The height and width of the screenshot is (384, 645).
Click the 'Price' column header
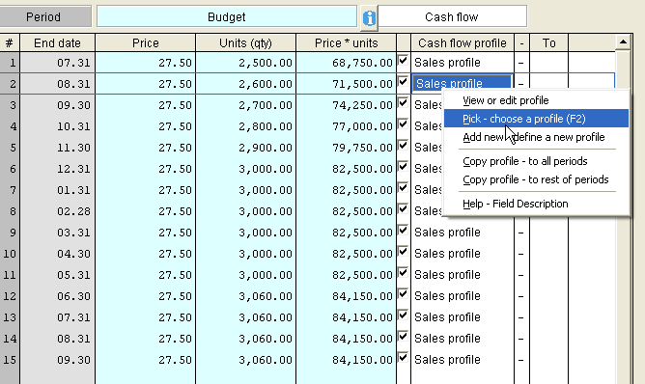(x=145, y=43)
